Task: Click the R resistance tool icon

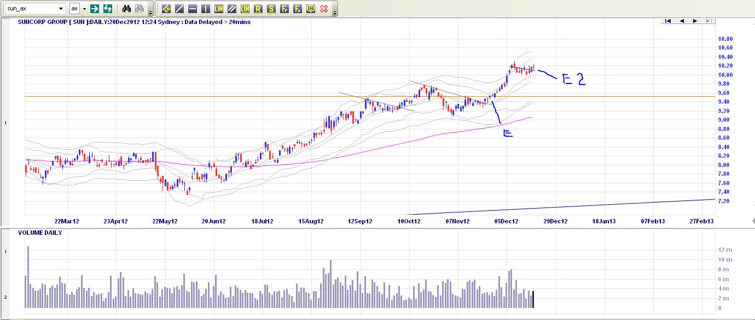Action: (258, 9)
